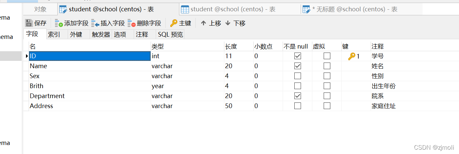This screenshot has height=154, width=459.
Task: Click the 小数点 column header
Action: coord(268,46)
